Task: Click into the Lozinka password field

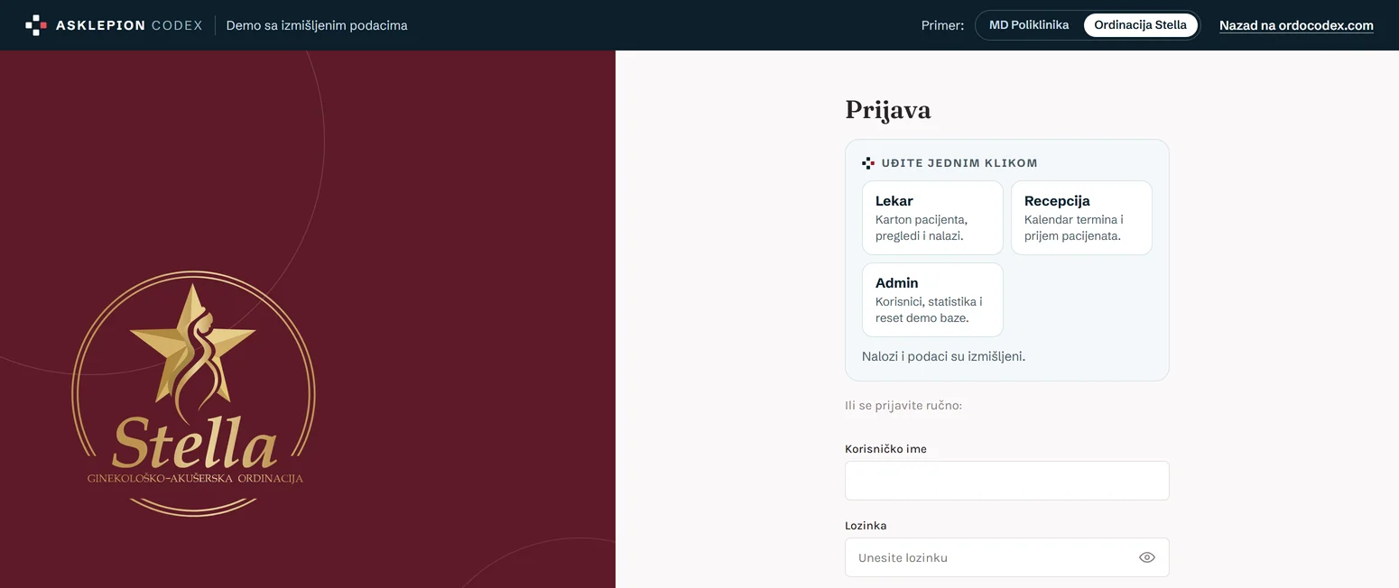Action: click(x=1006, y=557)
